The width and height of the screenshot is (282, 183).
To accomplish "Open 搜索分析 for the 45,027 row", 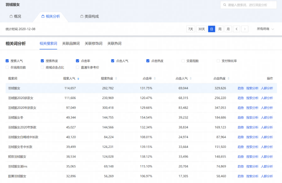I will (252, 127).
